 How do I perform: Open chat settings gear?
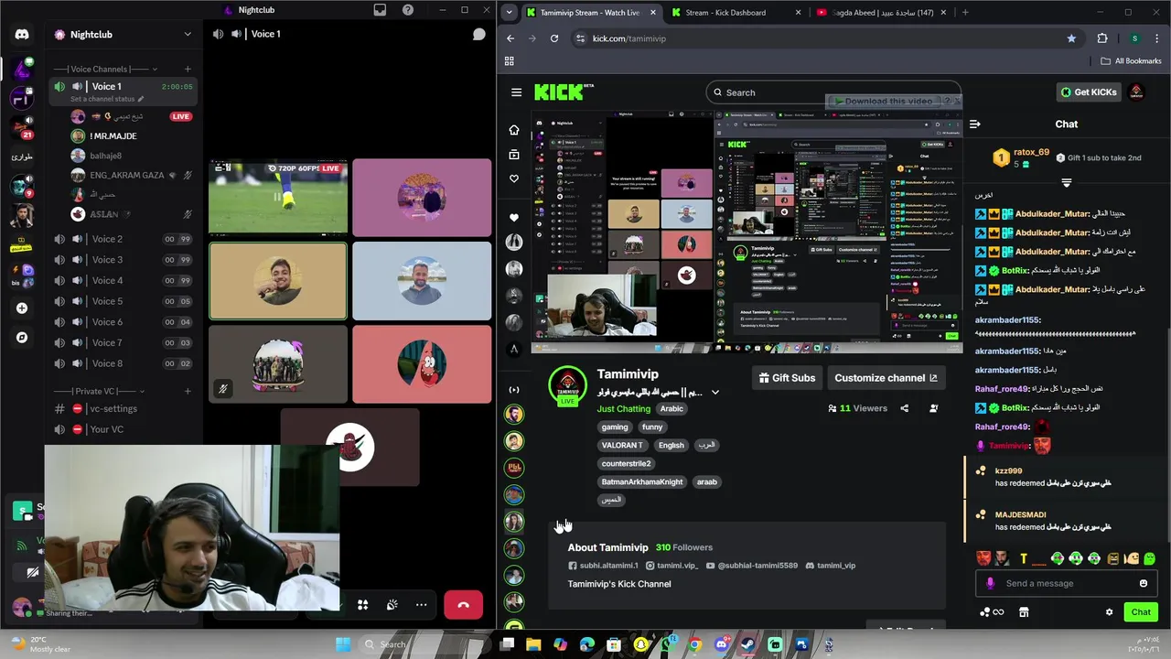[x=1109, y=612]
